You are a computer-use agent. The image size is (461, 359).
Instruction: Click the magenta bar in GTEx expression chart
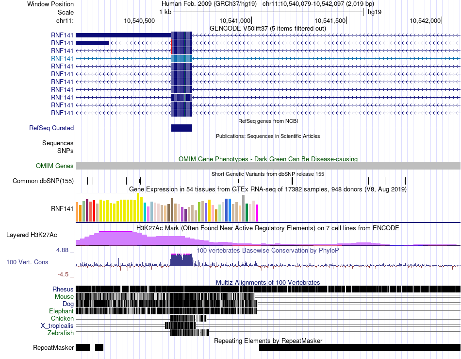pos(257,213)
